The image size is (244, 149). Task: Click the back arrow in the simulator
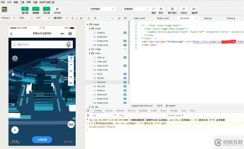click(11, 34)
